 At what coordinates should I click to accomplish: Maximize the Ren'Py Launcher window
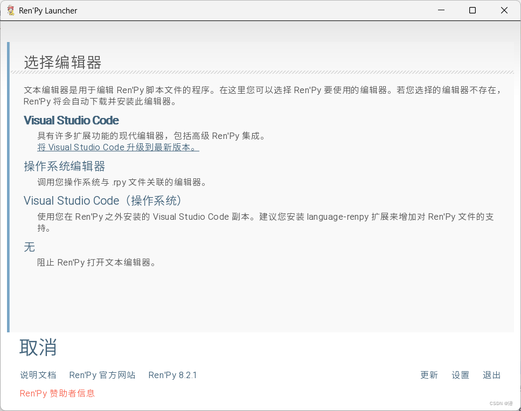click(x=472, y=10)
